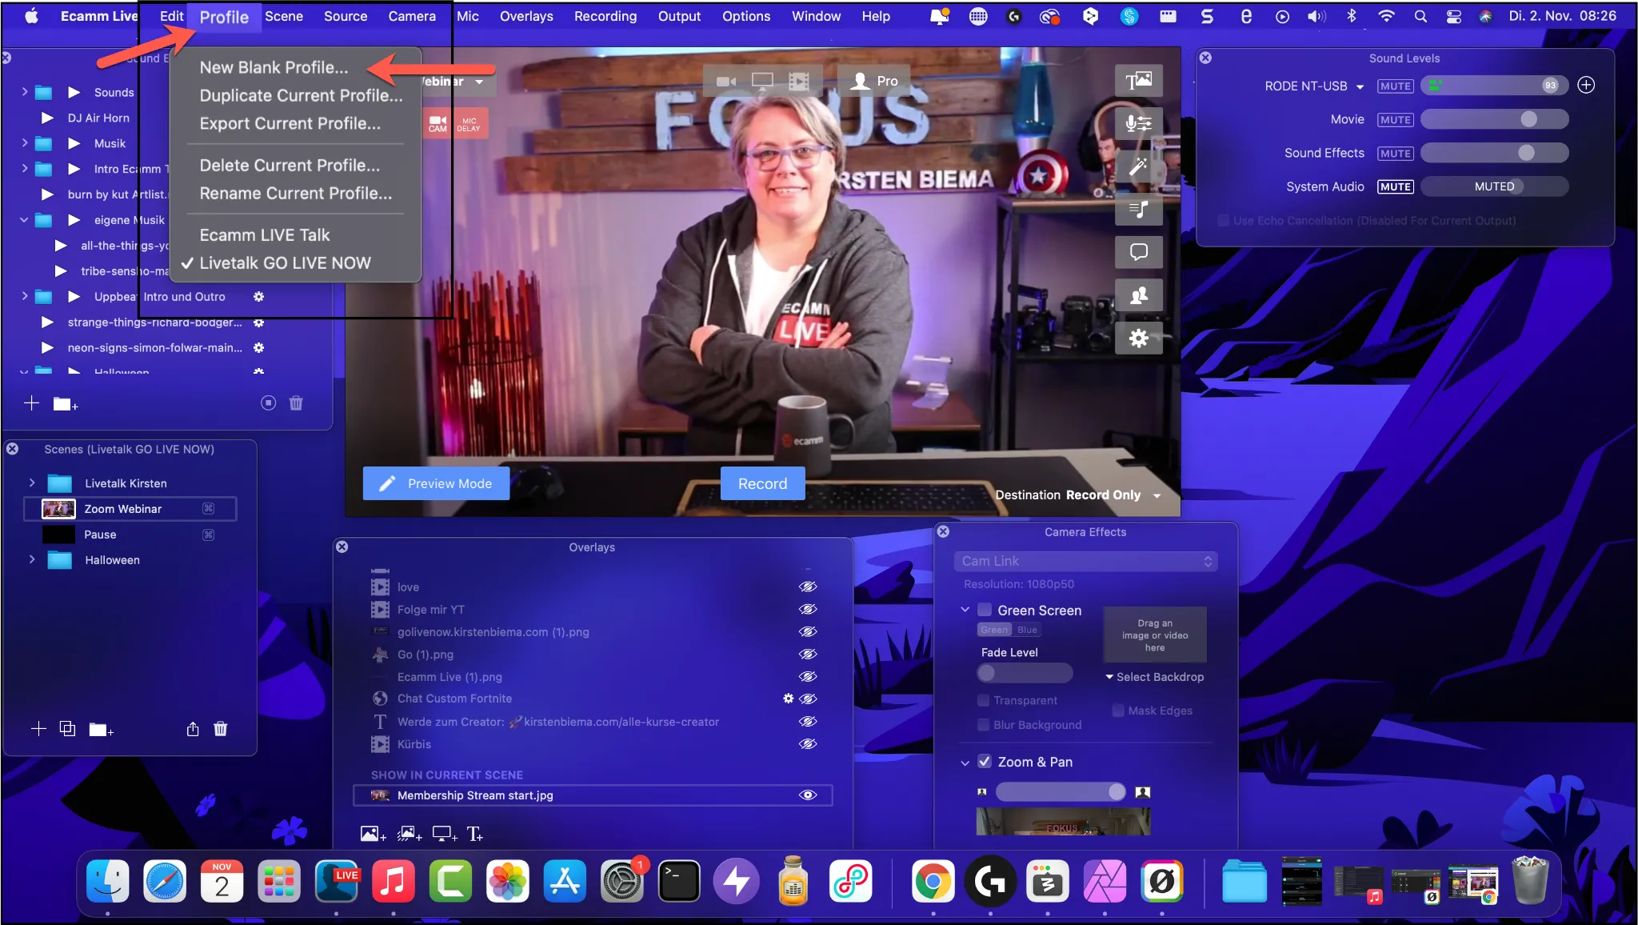This screenshot has width=1638, height=925.
Task: Add audio input with plus circle
Action: coord(1586,85)
